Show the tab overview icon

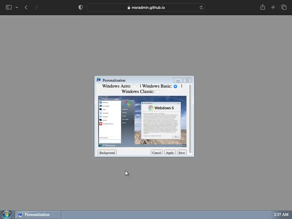[x=284, y=7]
